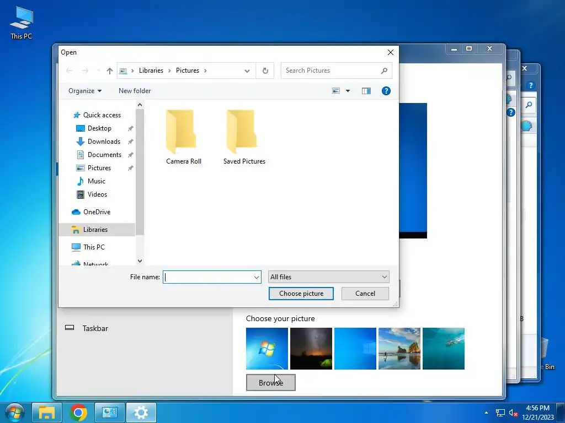
Task: Select Videos in the navigation pane
Action: point(97,194)
